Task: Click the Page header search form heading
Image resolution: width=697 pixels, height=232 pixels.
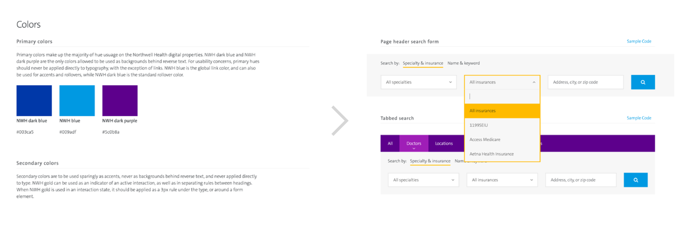Action: click(410, 41)
